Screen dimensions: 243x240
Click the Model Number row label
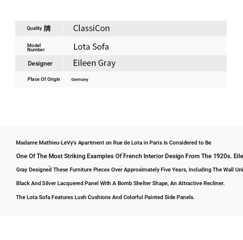click(36, 47)
